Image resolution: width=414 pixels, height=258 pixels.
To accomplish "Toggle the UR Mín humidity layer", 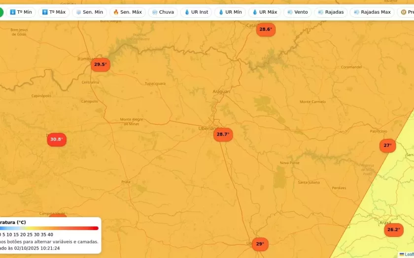I will [x=230, y=12].
